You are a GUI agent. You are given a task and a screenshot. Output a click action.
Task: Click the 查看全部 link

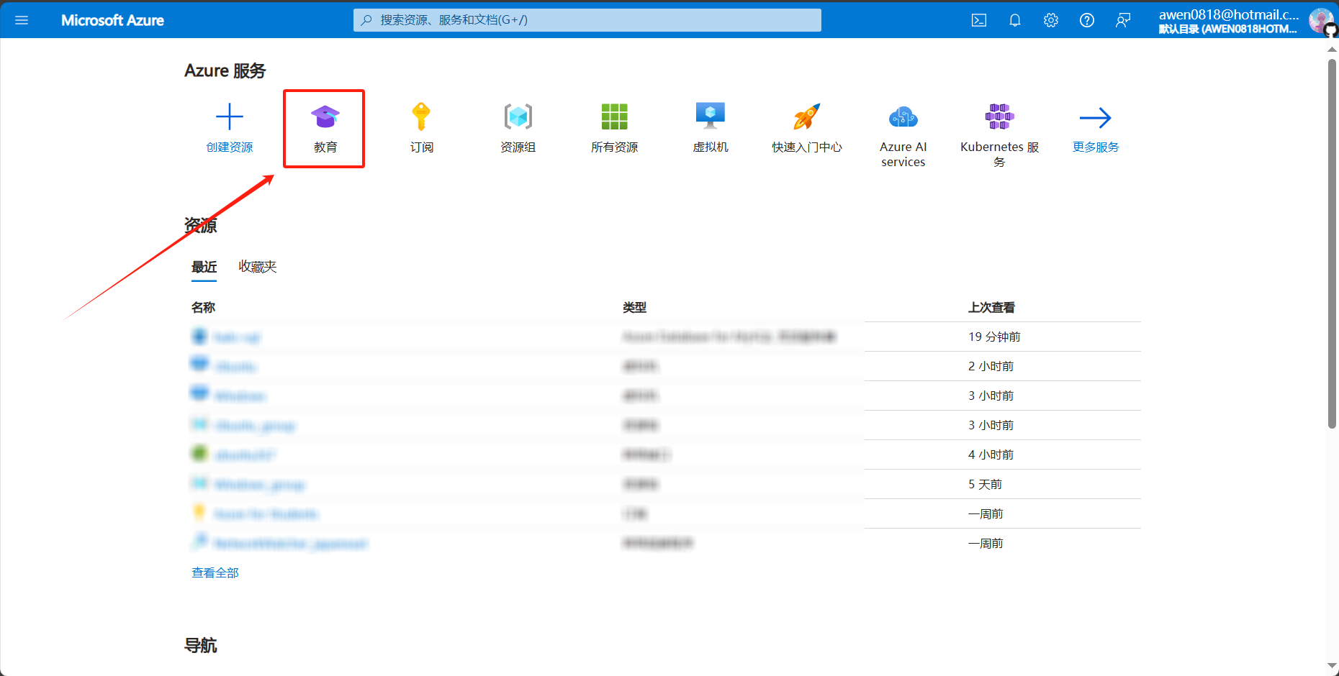(x=215, y=573)
